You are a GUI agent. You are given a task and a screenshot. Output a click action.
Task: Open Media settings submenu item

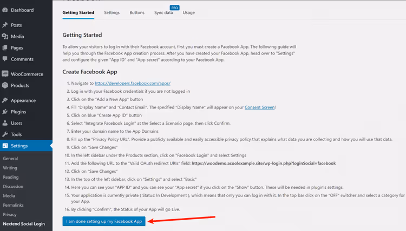pyautogui.click(x=9, y=195)
